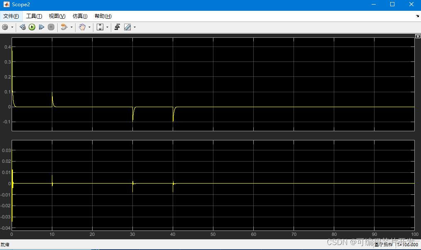This screenshot has height=250, width=421.
Task: Click the dock scope arrow in menu bar
Action: (418, 16)
